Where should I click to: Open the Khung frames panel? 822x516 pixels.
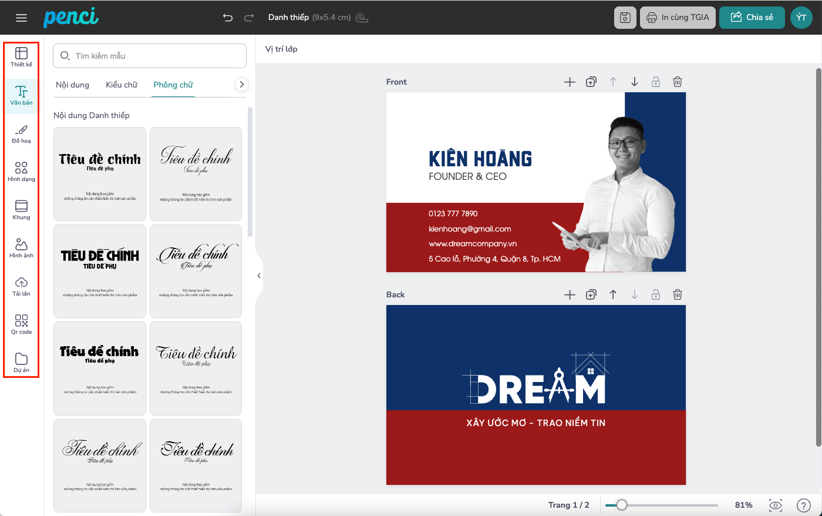click(x=21, y=210)
